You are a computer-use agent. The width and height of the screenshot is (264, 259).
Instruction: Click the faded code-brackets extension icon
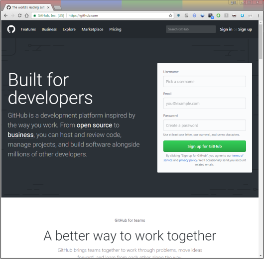click(x=250, y=15)
